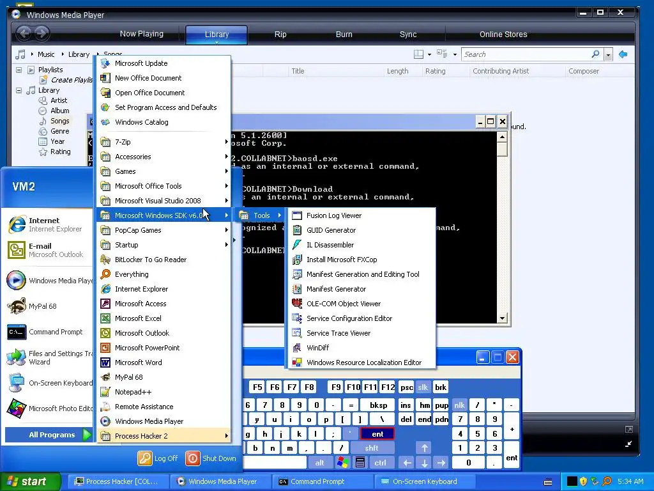Toggle the shft key on On-Screen Keyboard
The width and height of the screenshot is (654, 491).
coord(371,448)
